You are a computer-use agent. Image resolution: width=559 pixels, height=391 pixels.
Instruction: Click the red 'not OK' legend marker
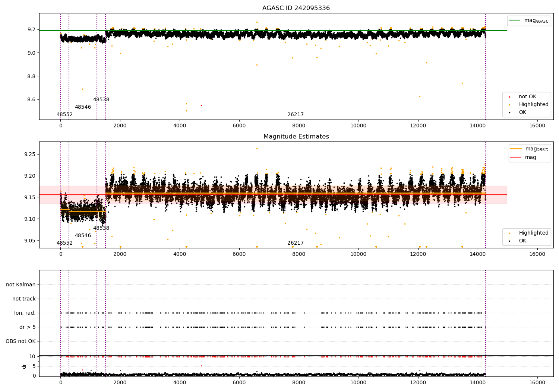click(x=509, y=97)
